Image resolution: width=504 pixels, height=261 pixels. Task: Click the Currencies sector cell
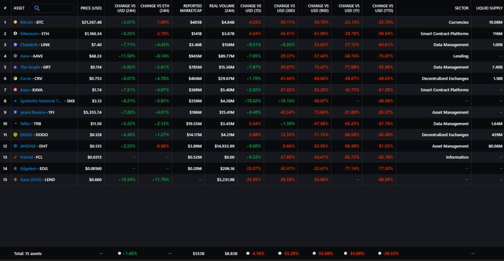458,22
